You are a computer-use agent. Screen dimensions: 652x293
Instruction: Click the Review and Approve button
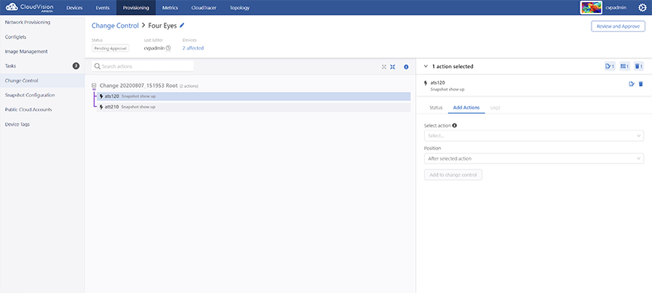(x=618, y=26)
